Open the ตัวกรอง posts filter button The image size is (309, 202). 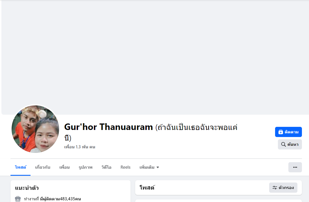coord(283,188)
